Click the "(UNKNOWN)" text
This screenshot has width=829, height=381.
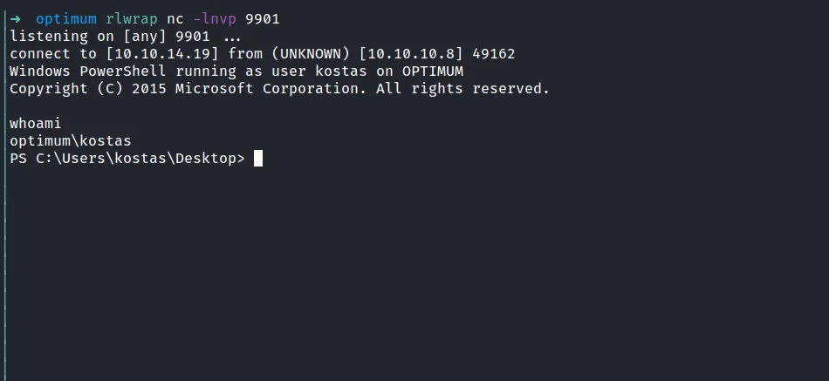pyautogui.click(x=311, y=54)
